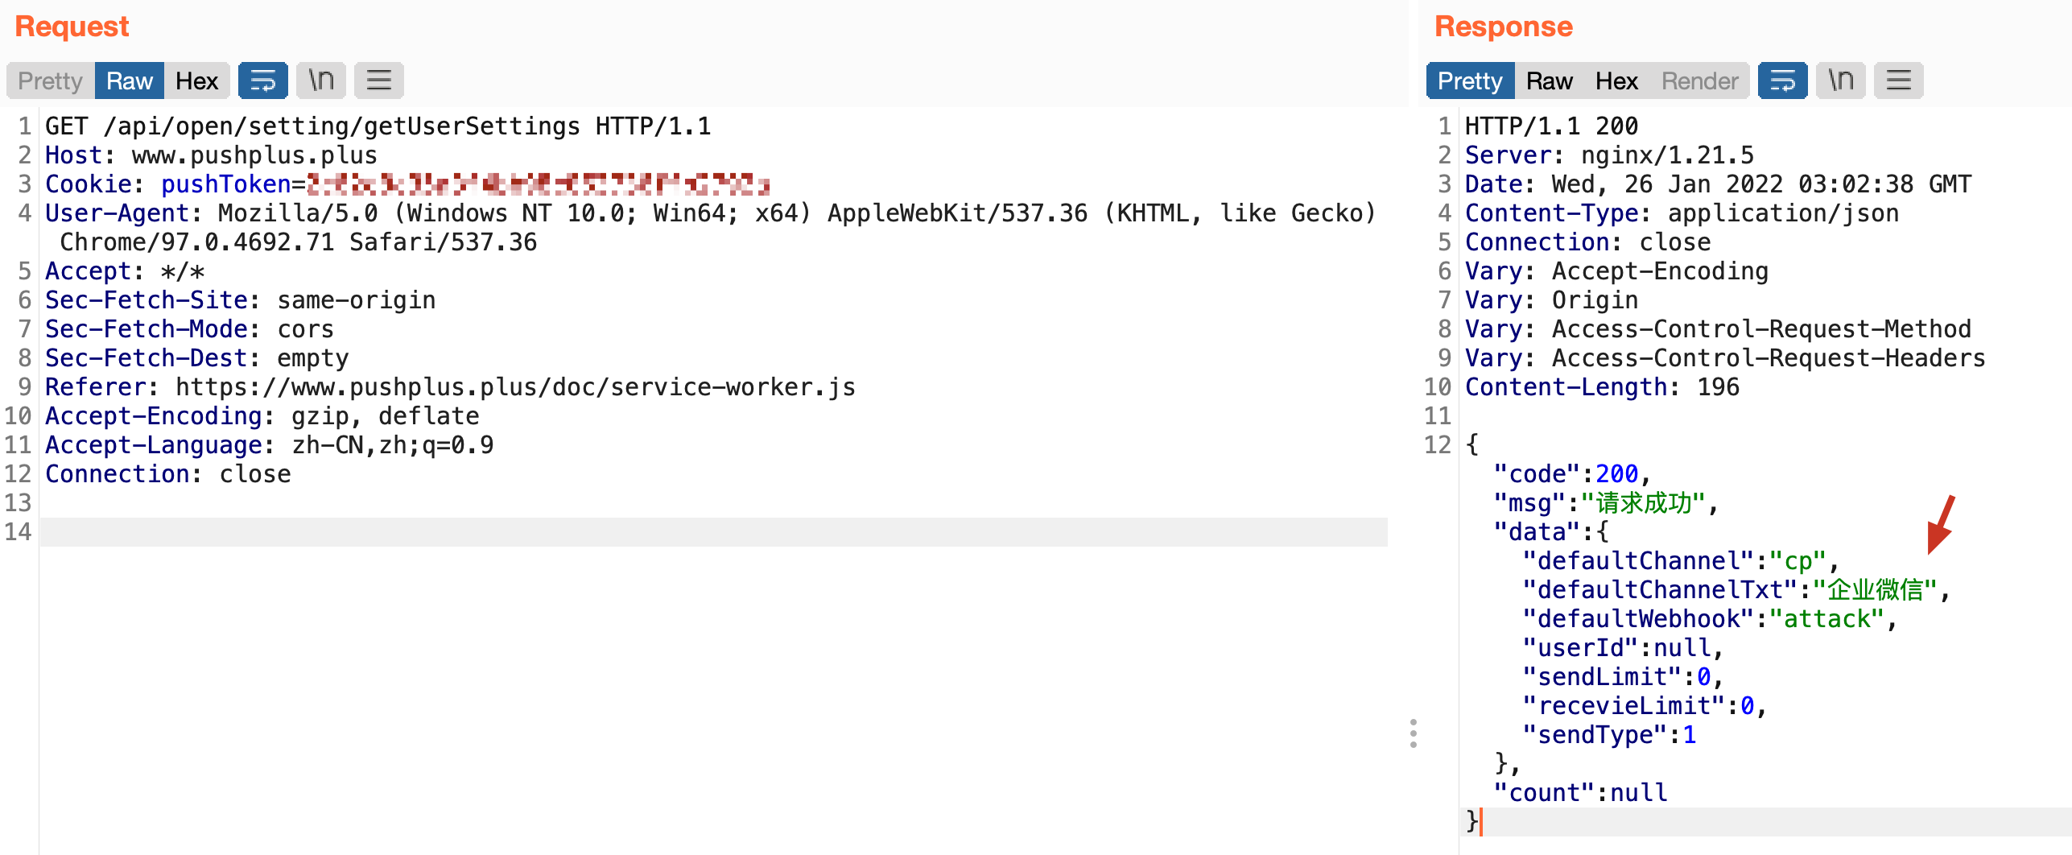The height and width of the screenshot is (855, 2072).
Task: Click the Content-Length: 196 header
Action: [x=1602, y=387]
